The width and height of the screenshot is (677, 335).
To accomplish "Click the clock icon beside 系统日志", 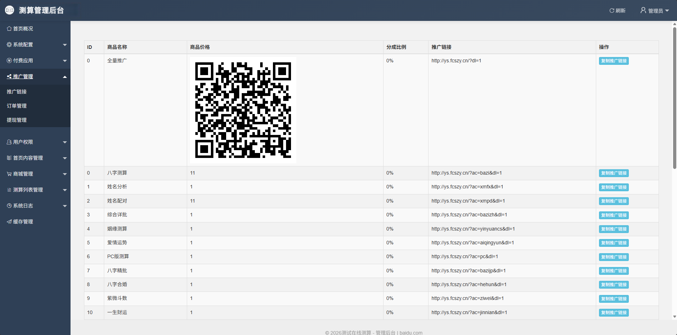I will (x=9, y=206).
